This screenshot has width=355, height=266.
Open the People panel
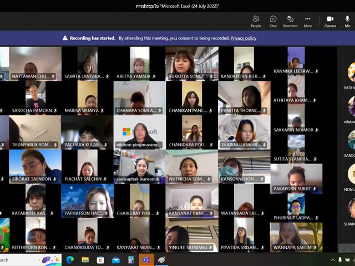click(x=256, y=22)
